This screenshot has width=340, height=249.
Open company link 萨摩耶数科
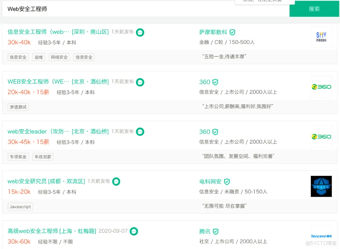click(213, 32)
